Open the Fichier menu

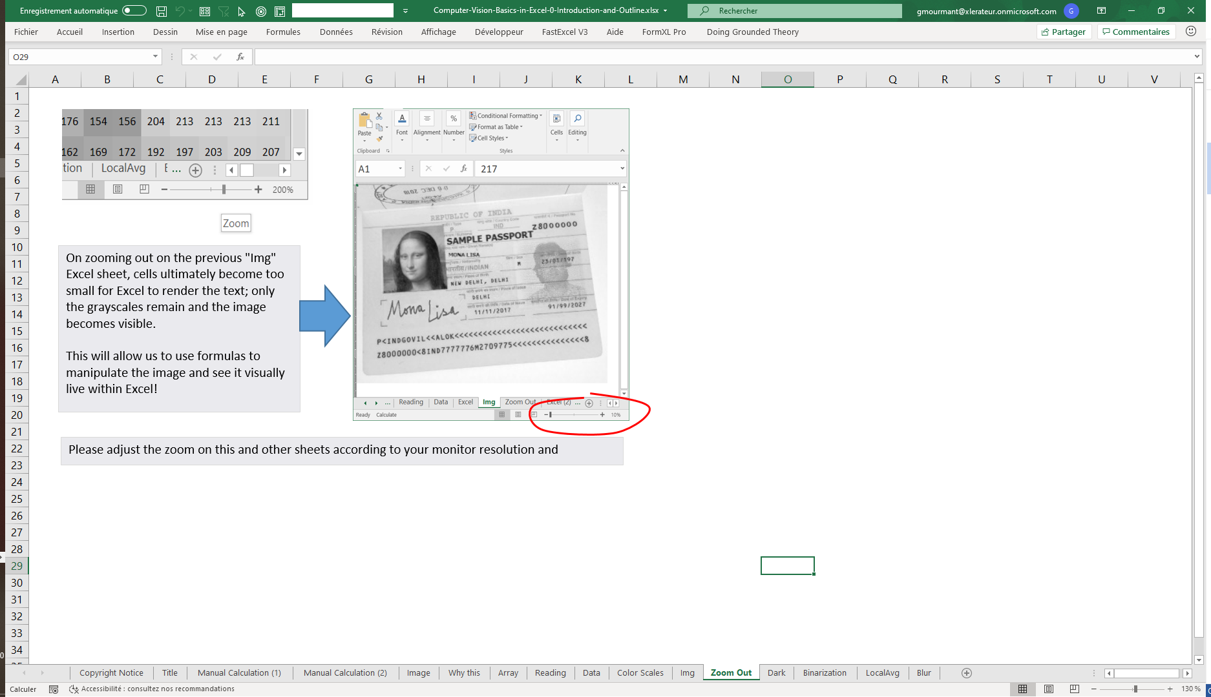point(26,32)
